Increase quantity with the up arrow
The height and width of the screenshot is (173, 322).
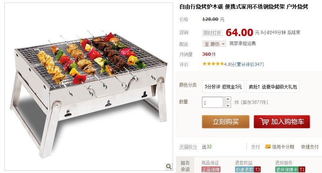point(228,99)
